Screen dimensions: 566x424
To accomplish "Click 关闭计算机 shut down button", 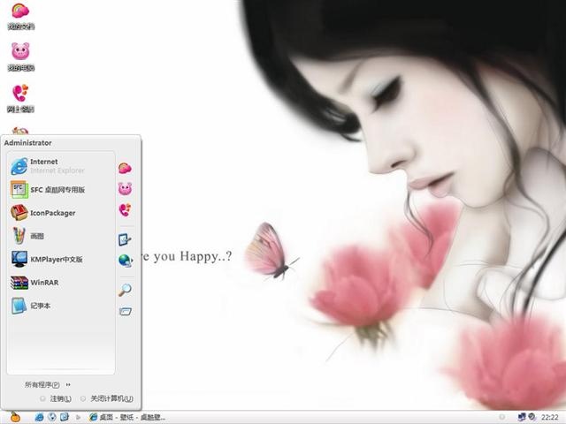I will (x=107, y=398).
